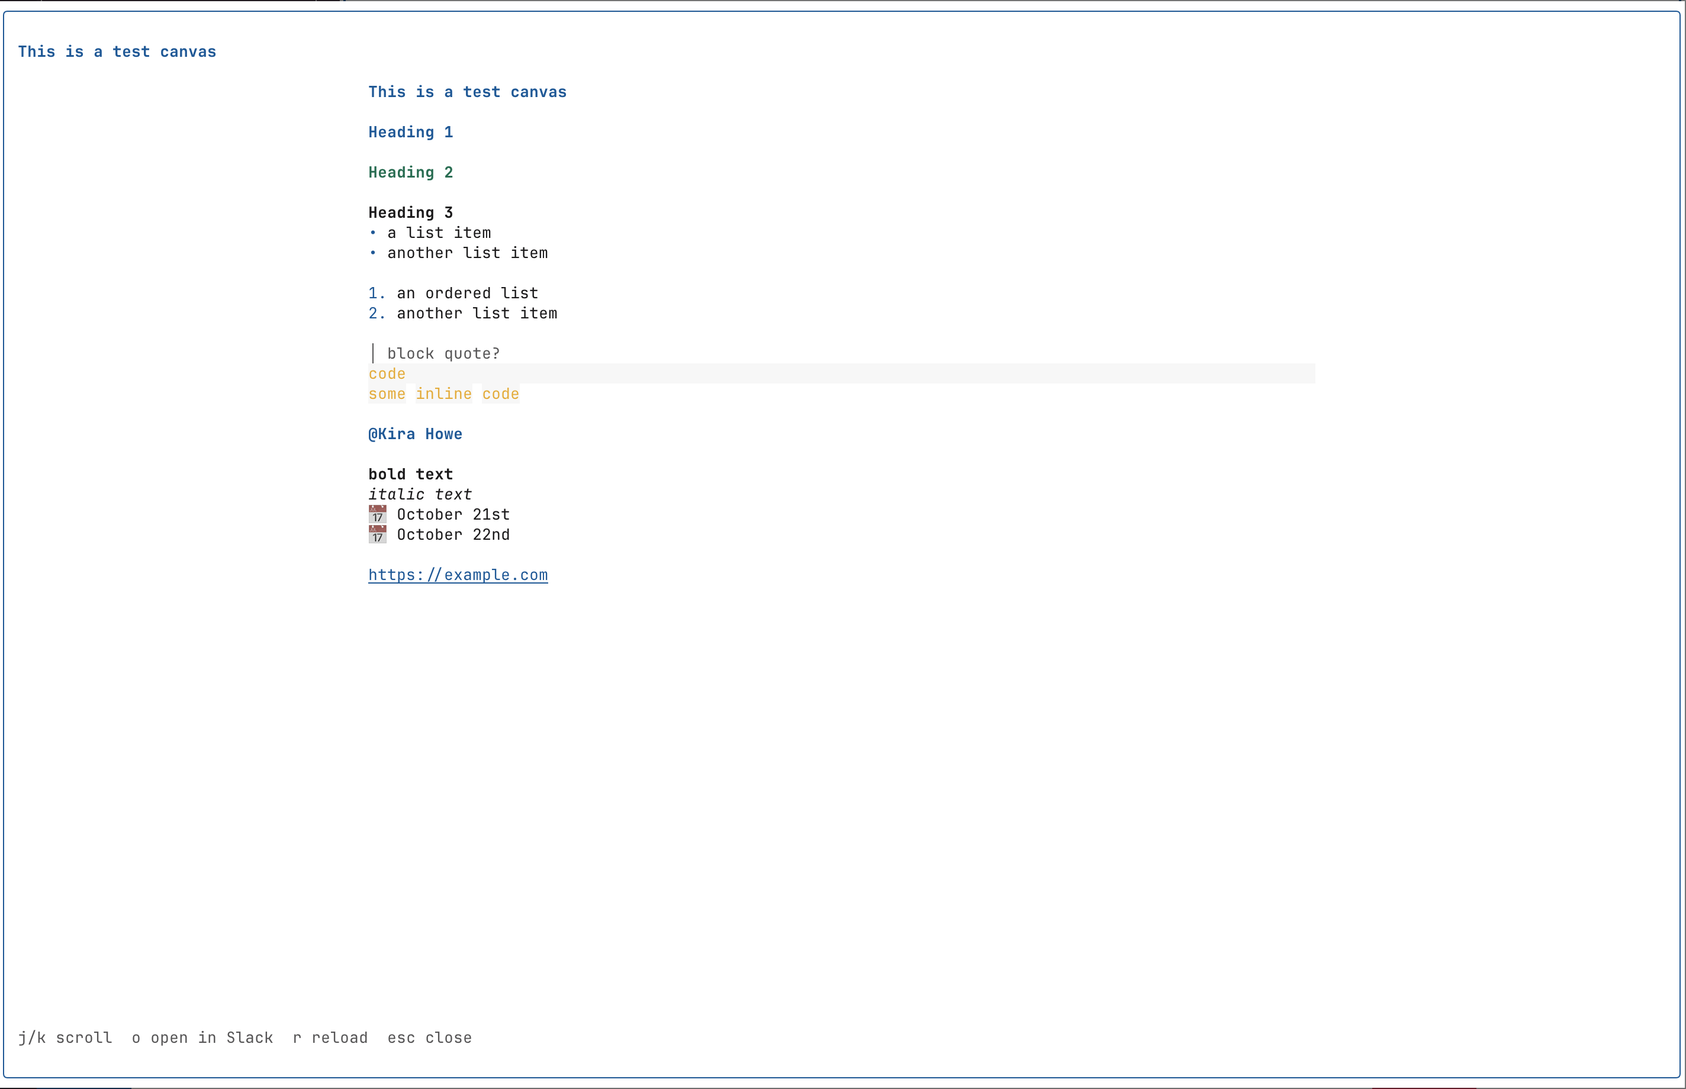Screen dimensions: 1686x1089
Task: Click the calendar icon beside October 22nd
Action: (378, 534)
